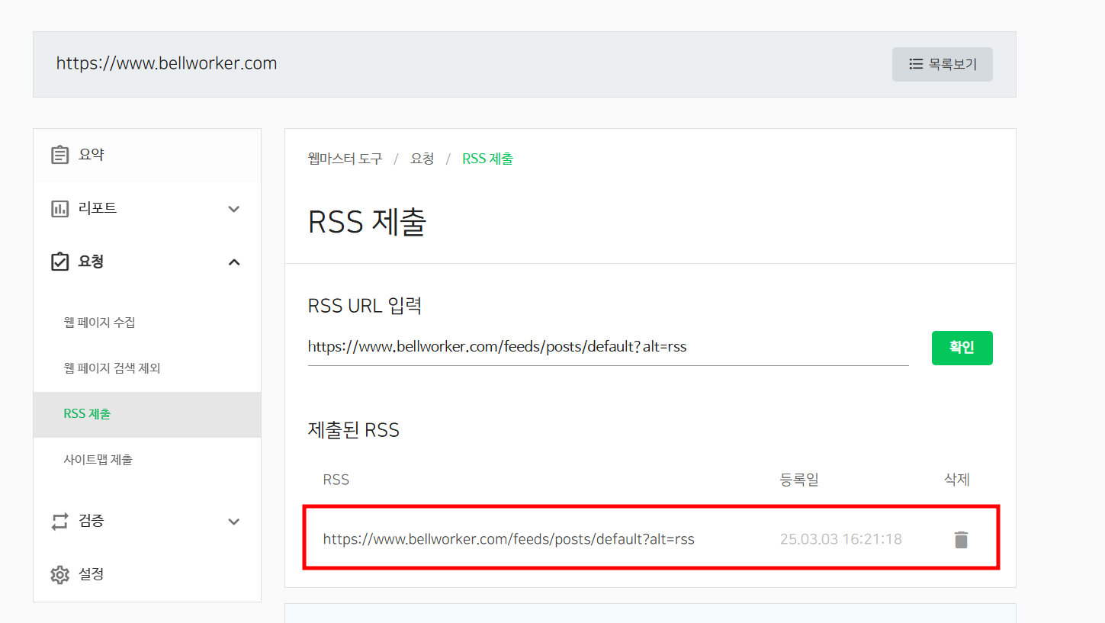This screenshot has height=623, width=1105.
Task: Click the list icon in 목록보기 button
Action: [x=916, y=64]
